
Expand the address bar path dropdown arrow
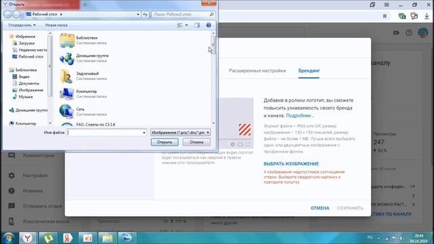[x=138, y=14]
